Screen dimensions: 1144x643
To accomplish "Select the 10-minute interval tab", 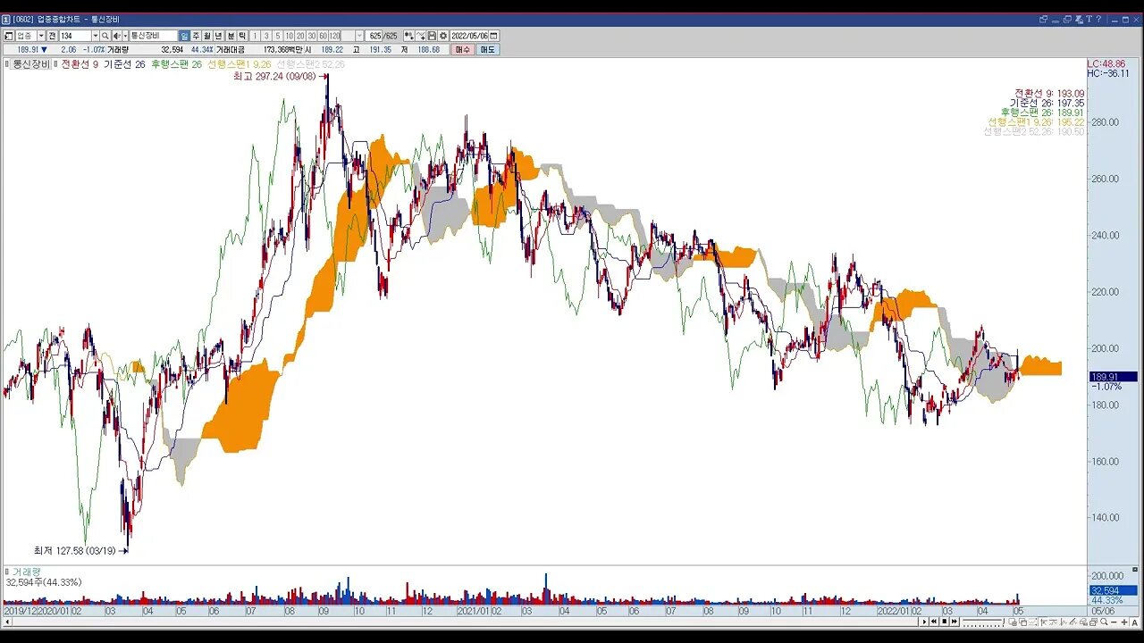I will (289, 36).
